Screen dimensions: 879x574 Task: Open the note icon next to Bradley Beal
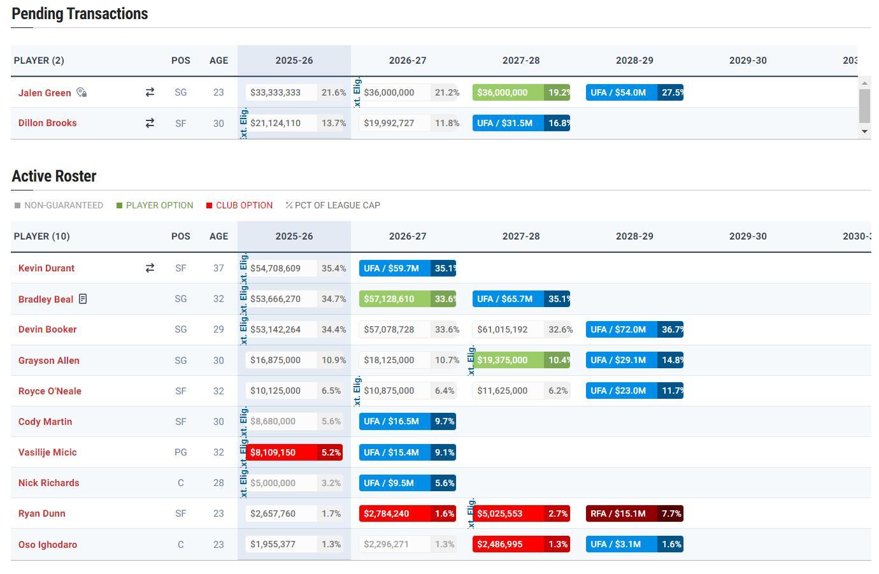pos(83,299)
